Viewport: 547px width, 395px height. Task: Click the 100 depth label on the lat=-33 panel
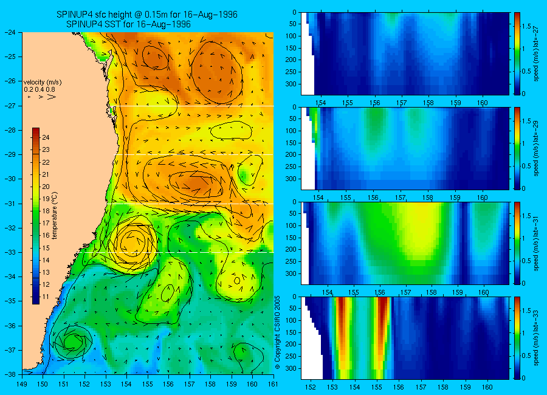[291, 320]
